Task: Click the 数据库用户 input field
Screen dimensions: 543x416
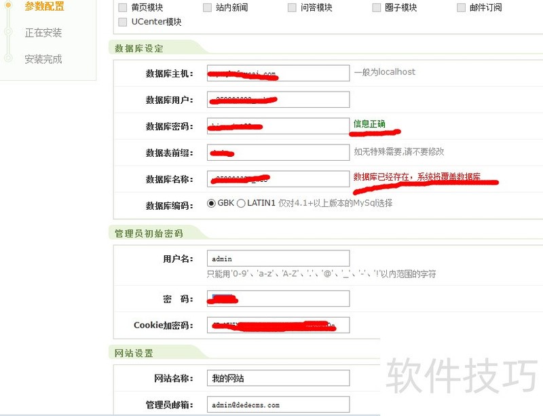Action: pos(278,100)
